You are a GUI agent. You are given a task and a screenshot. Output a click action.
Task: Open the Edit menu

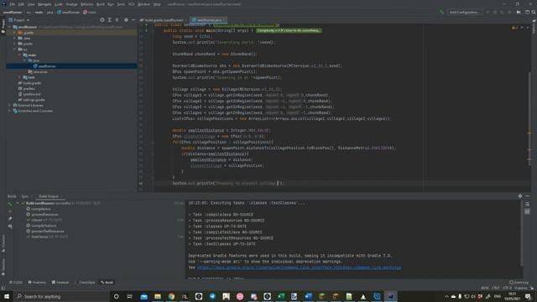pos(21,4)
